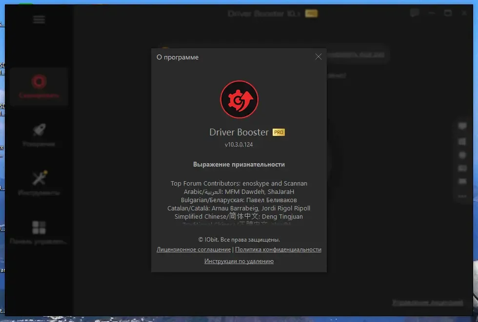Click the gold PRO badge beside Driver Booster

[x=279, y=132]
